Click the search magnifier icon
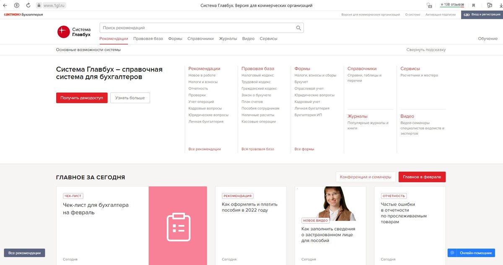Screen dimensions: 503x265 (x=298, y=28)
